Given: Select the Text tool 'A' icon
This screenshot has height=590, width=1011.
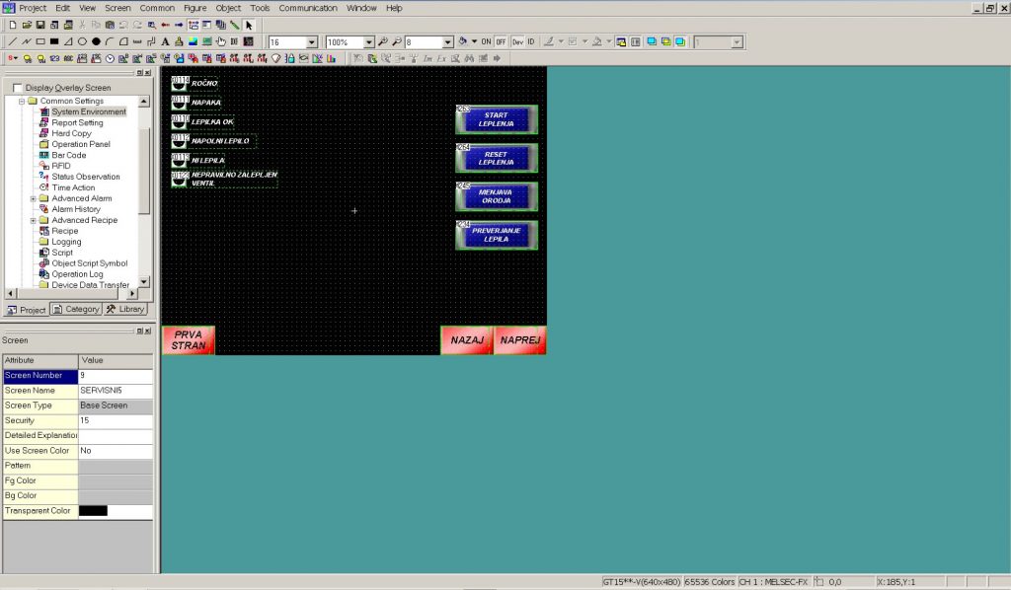Looking at the screenshot, I should pyautogui.click(x=164, y=42).
